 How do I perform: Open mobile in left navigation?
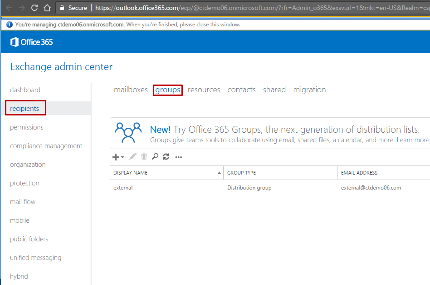(20, 220)
